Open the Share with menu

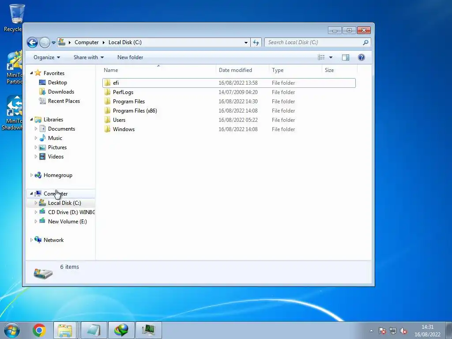[88, 57]
